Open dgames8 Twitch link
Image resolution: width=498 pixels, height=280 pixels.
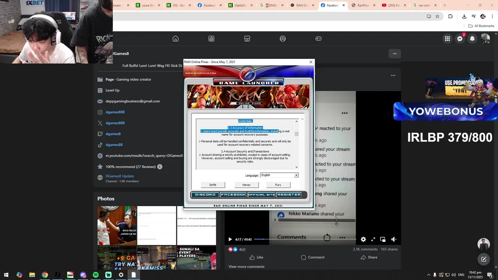point(113,134)
